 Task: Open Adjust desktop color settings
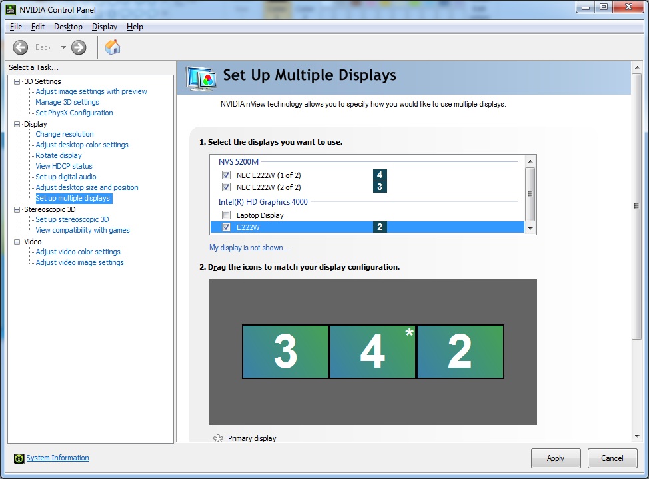point(82,145)
